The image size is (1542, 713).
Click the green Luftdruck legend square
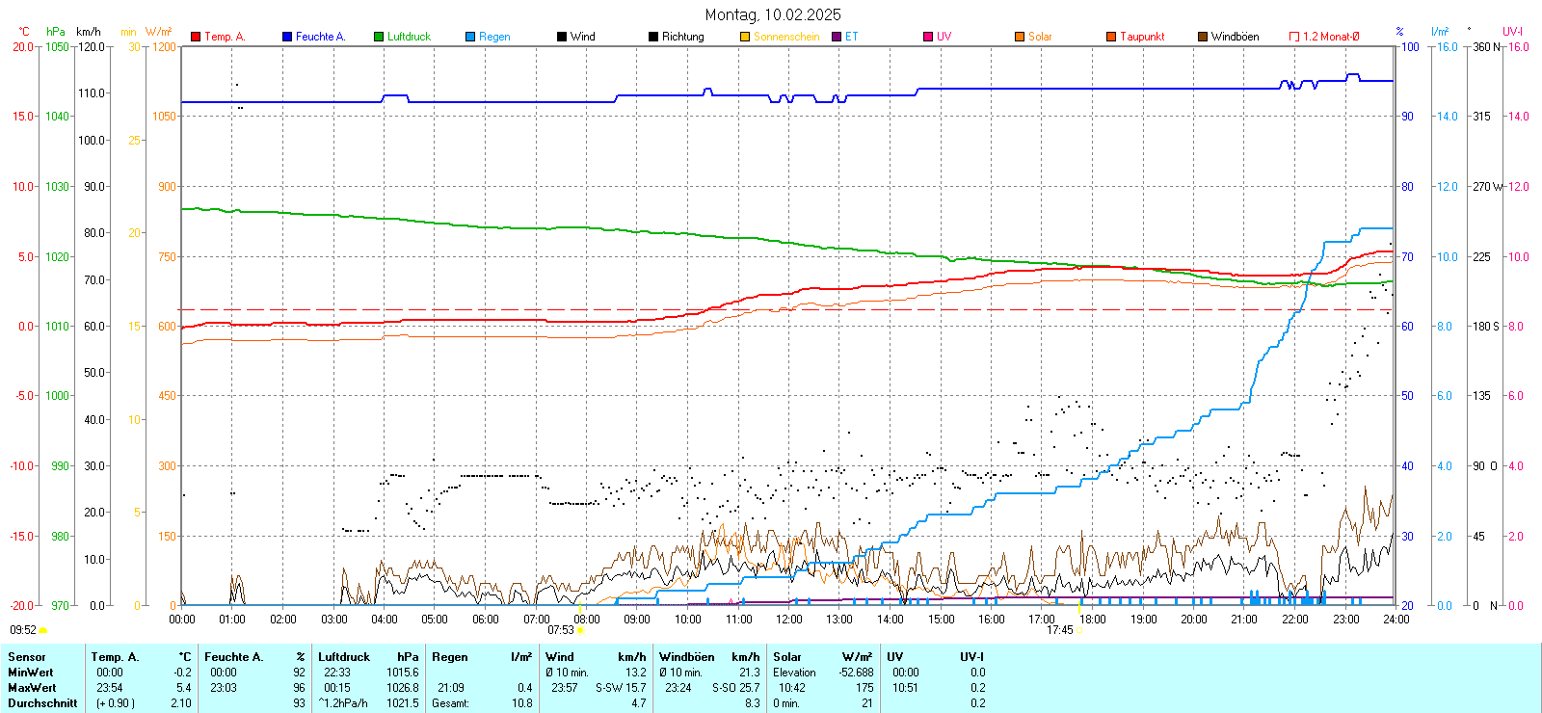[379, 37]
